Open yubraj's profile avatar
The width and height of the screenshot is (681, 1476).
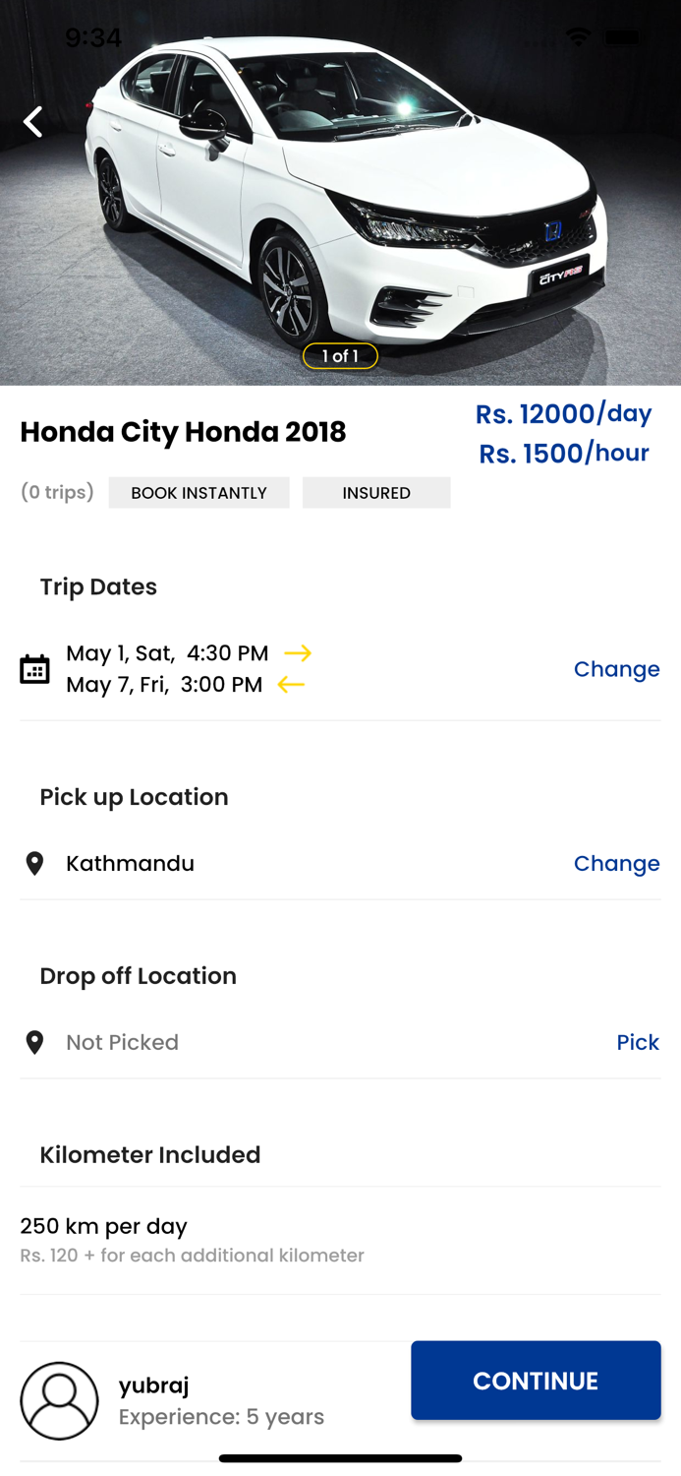click(x=59, y=1400)
